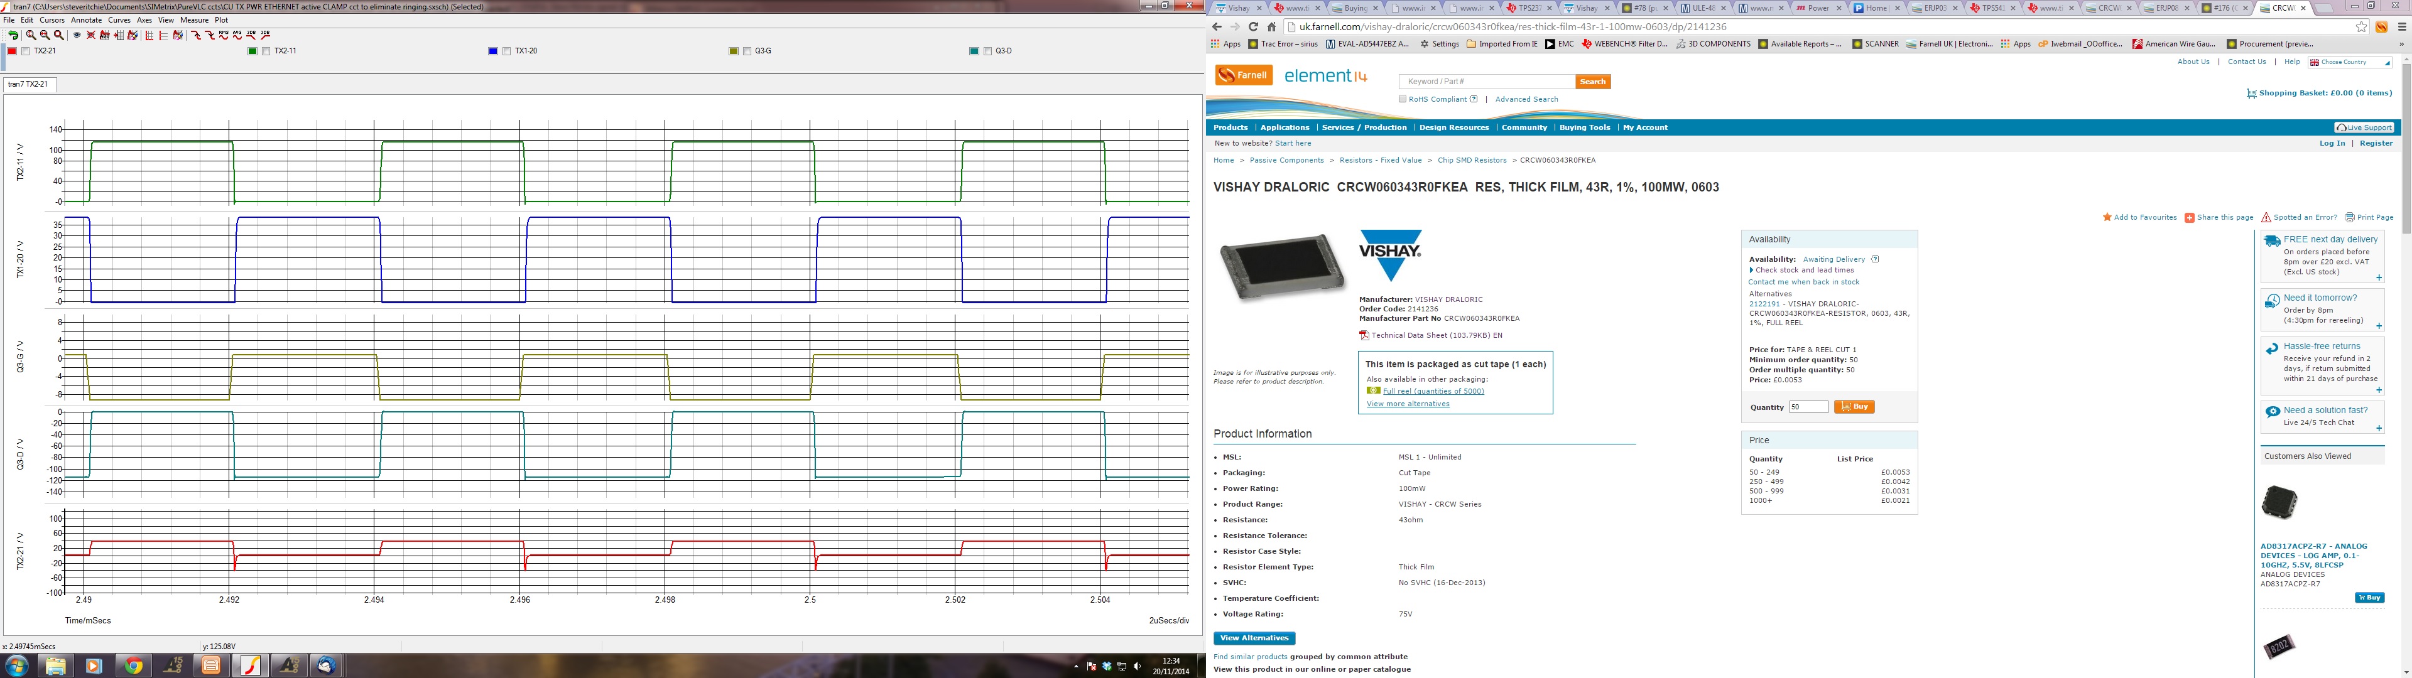Click the green TX2-11 color swatch
This screenshot has height=678, width=2412.
253,51
